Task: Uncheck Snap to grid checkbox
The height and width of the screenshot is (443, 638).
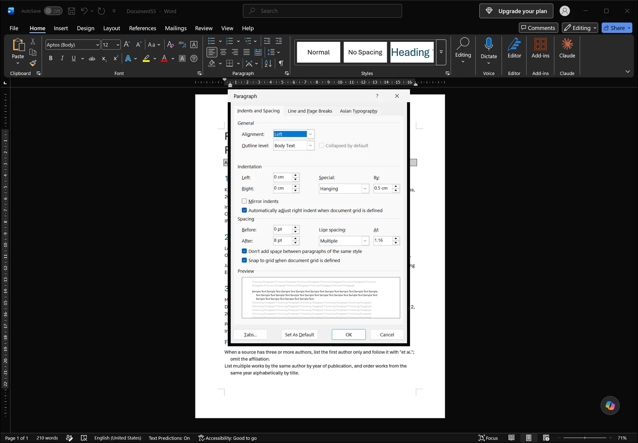Action: [x=244, y=260]
